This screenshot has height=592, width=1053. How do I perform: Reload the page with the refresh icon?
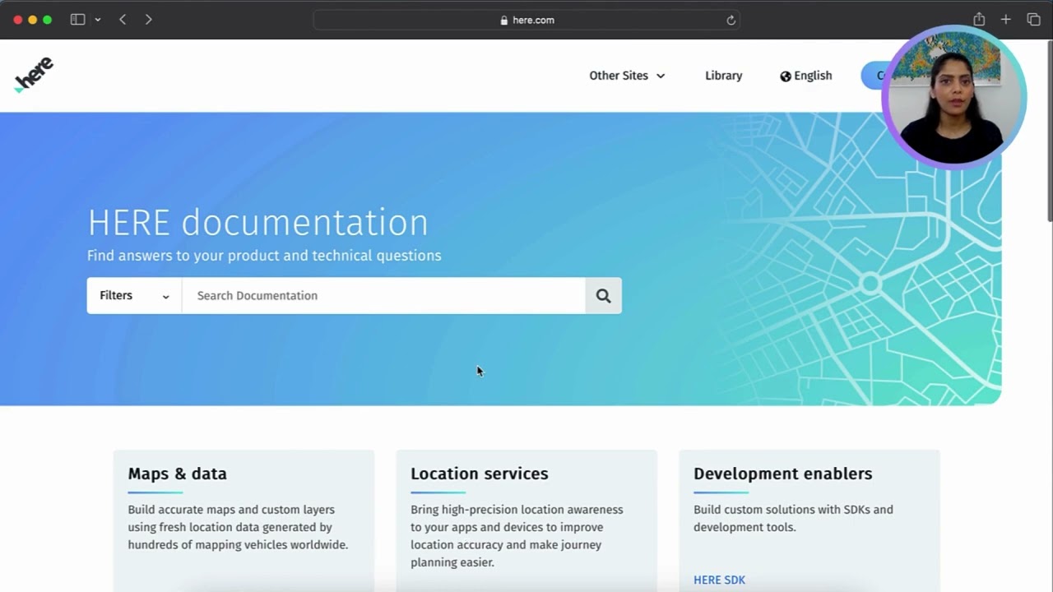pos(731,20)
